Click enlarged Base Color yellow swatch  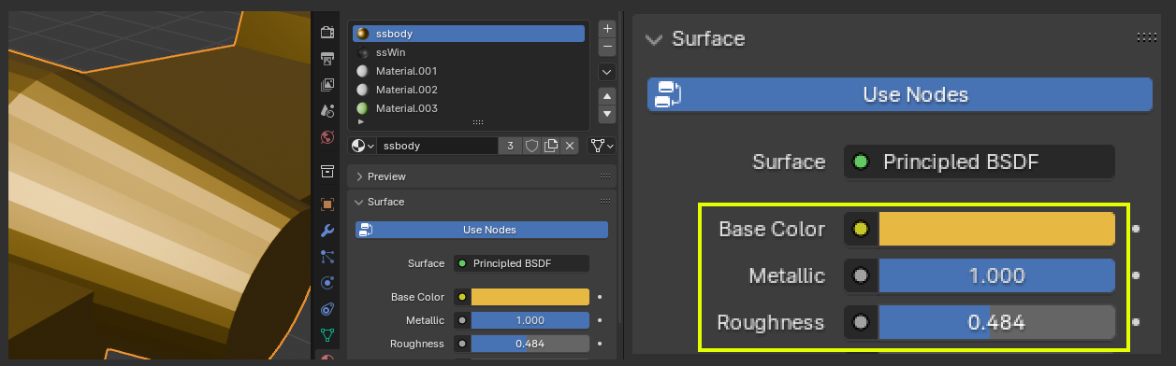tap(996, 229)
